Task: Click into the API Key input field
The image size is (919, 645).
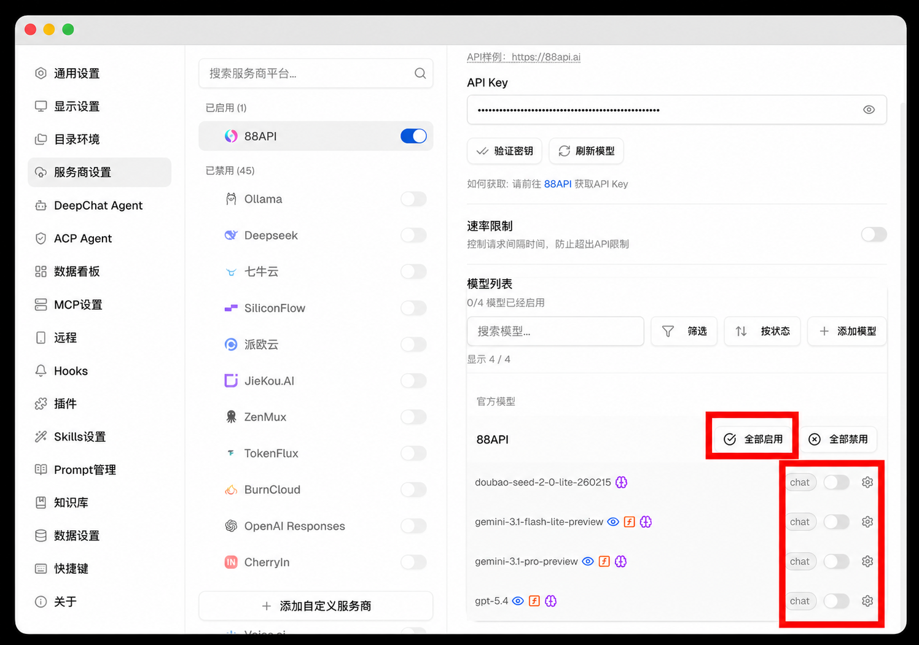Action: point(677,110)
